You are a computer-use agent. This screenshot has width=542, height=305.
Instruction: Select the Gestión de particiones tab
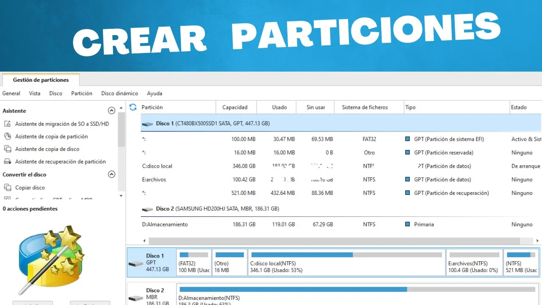41,80
